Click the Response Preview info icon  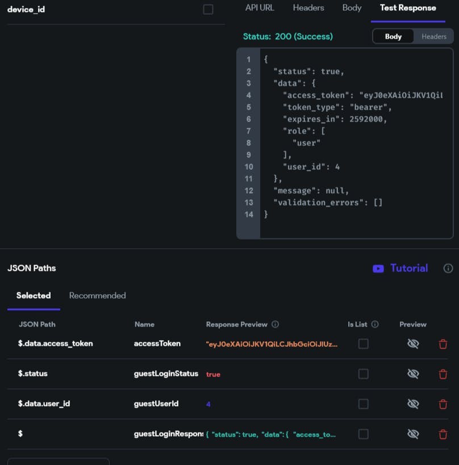276,325
